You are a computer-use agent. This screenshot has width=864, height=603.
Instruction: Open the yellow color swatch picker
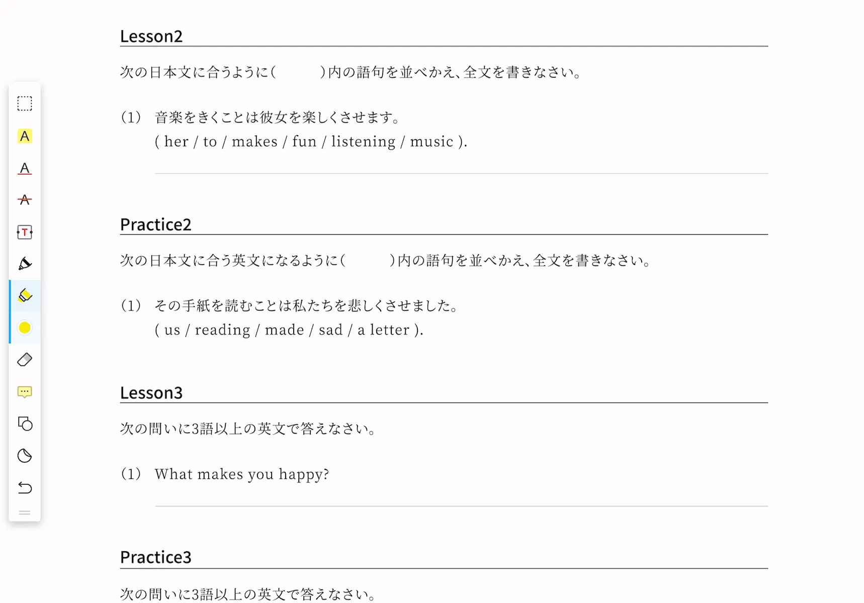coord(25,328)
